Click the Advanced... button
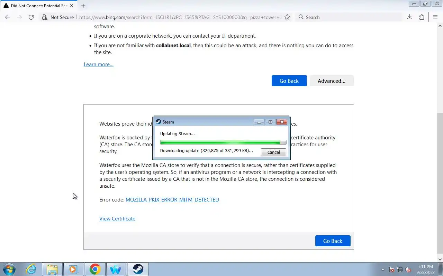Image resolution: width=443 pixels, height=276 pixels. click(x=332, y=81)
